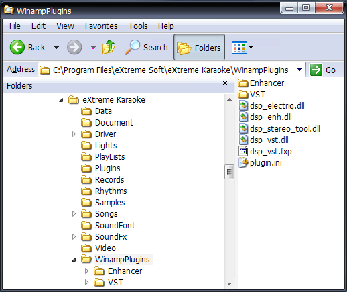Open the View menu
This screenshot has width=347, height=292.
[x=65, y=26]
